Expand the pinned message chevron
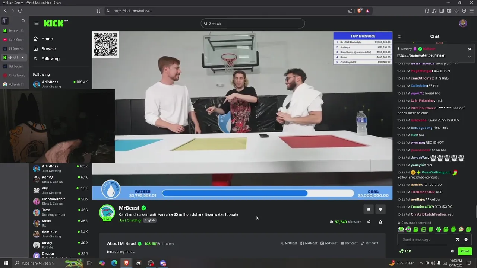This screenshot has height=268, width=477. [470, 57]
